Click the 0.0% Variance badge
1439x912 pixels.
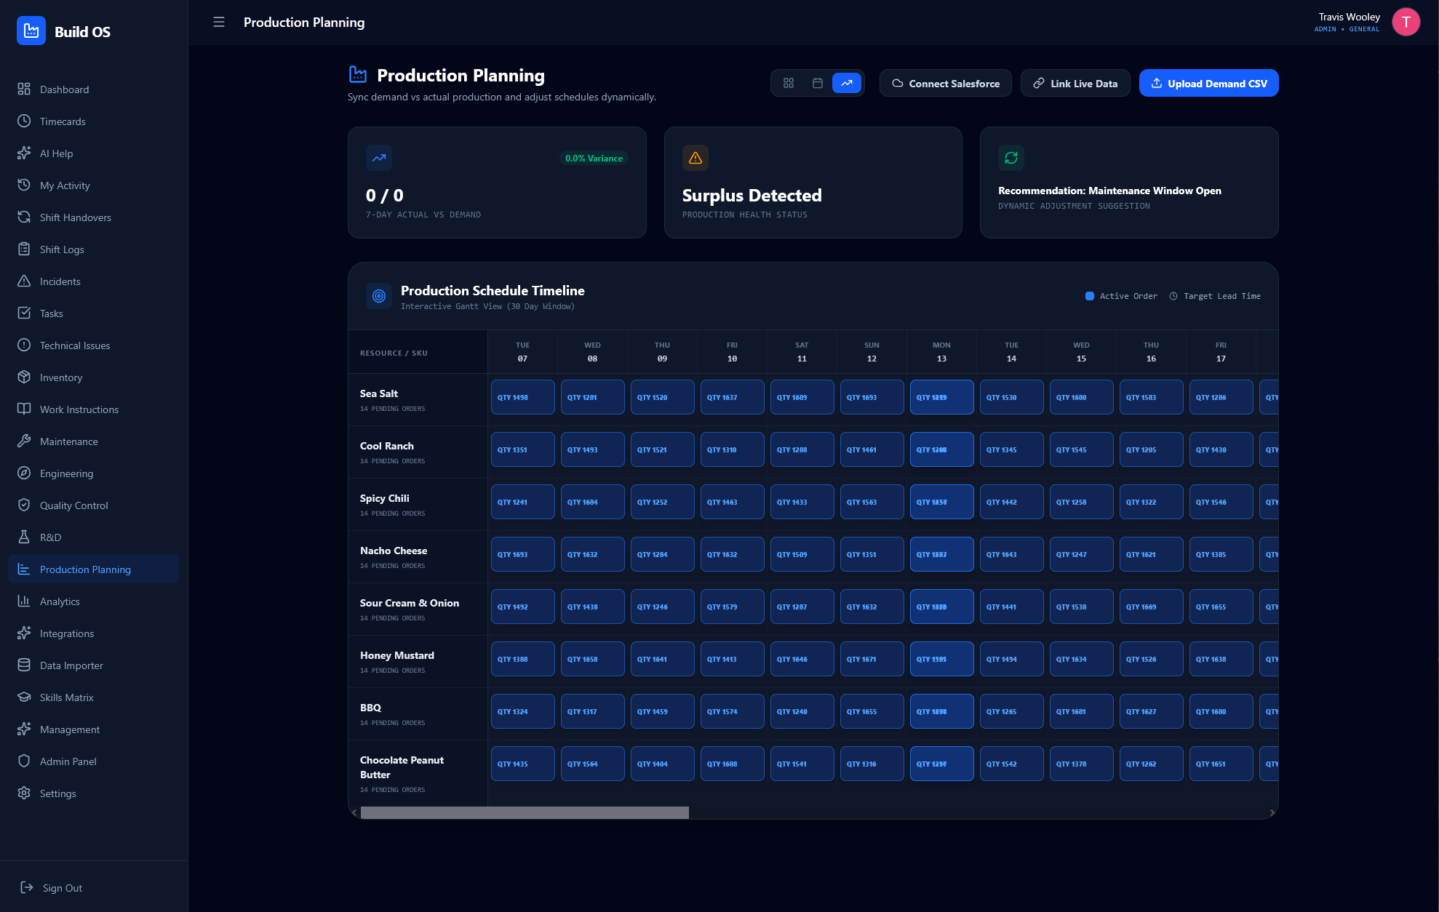point(594,158)
